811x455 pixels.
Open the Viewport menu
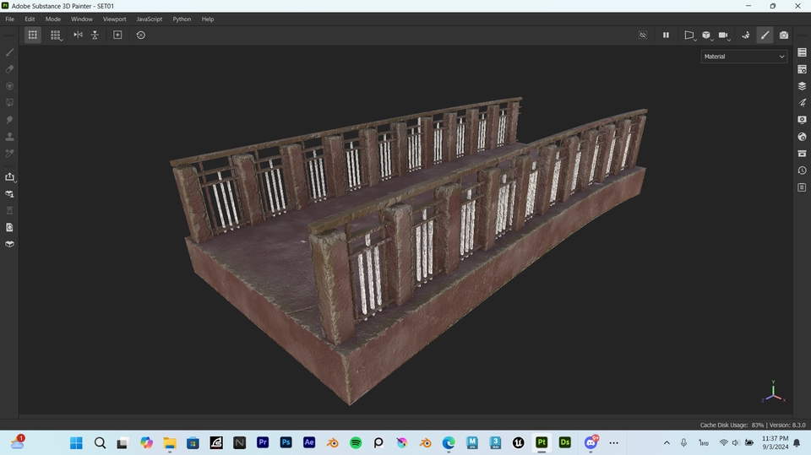coord(114,19)
